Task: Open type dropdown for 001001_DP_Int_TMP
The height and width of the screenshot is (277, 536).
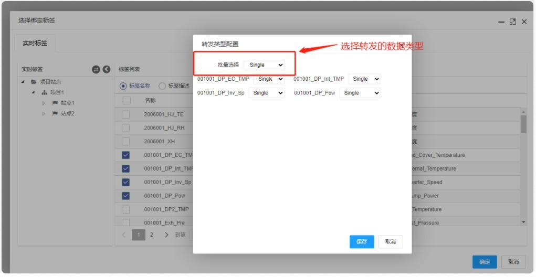Action: [364, 79]
